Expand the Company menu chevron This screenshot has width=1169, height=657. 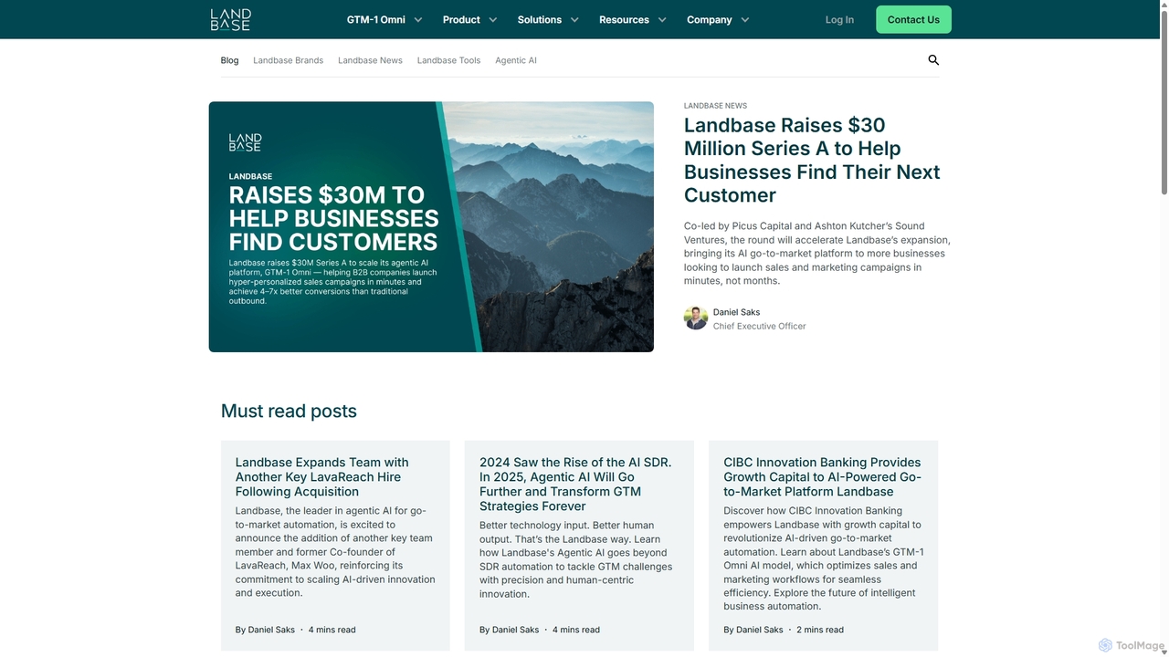click(x=745, y=19)
